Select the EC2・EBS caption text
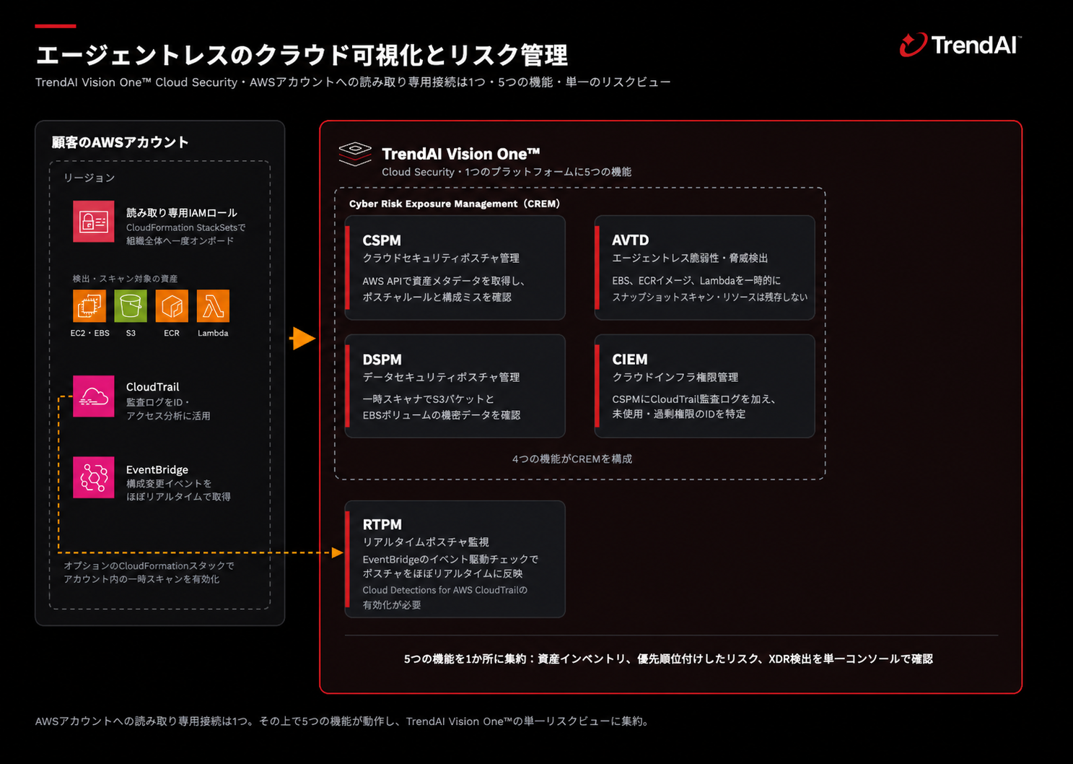This screenshot has width=1073, height=764. pos(90,333)
